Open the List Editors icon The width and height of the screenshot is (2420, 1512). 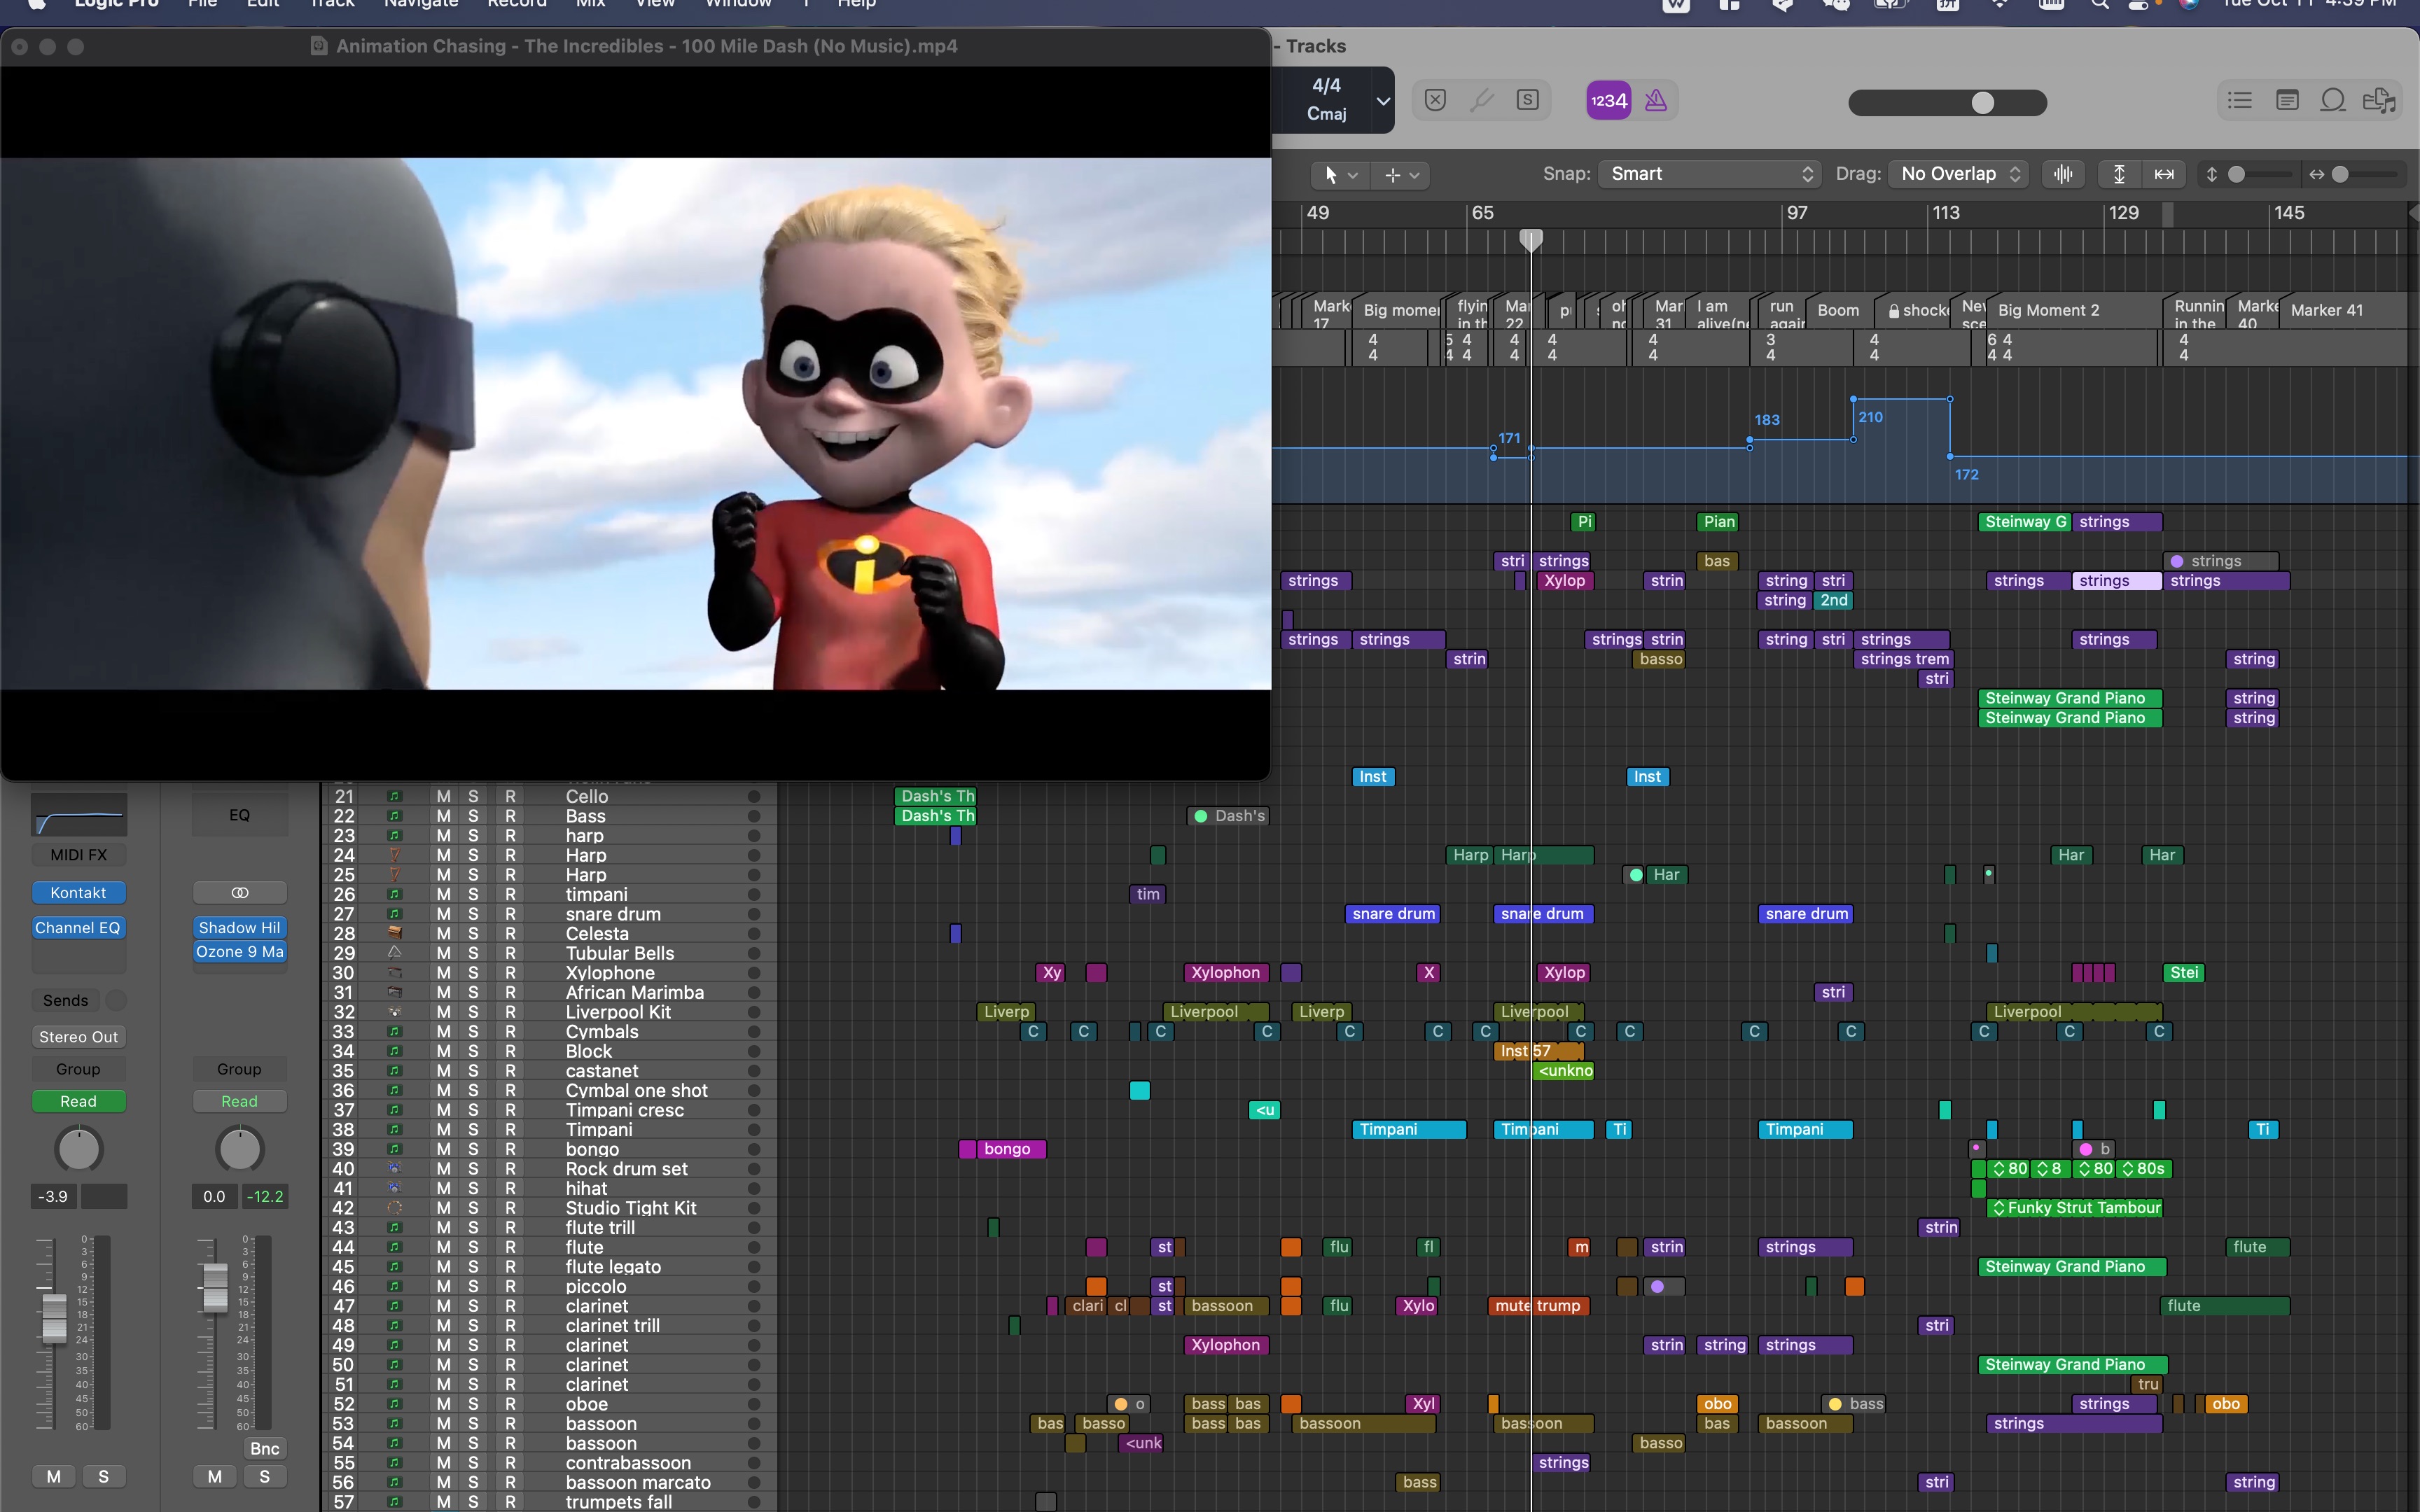(x=2240, y=100)
